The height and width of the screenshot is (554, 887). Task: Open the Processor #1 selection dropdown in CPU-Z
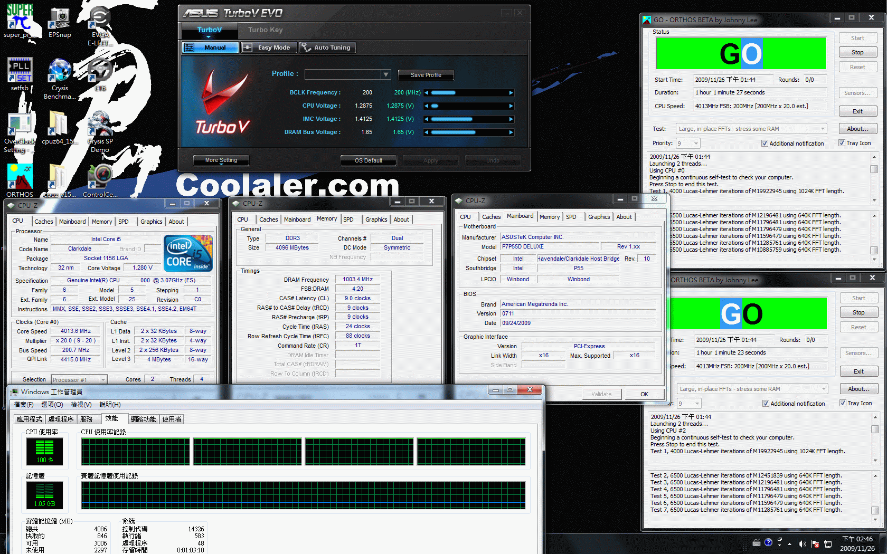click(79, 379)
